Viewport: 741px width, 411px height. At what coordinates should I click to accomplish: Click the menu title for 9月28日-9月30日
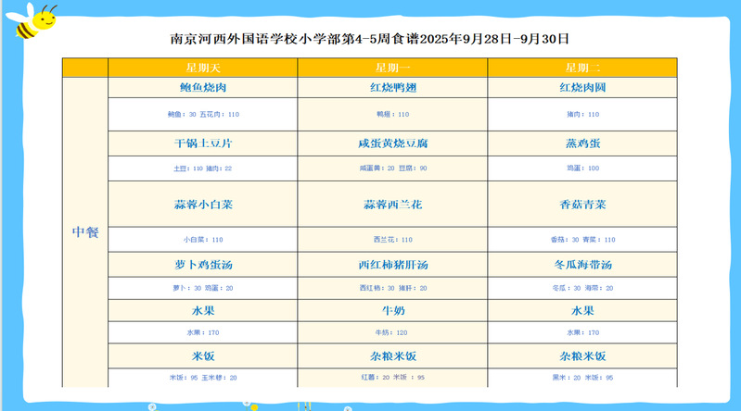pyautogui.click(x=369, y=40)
